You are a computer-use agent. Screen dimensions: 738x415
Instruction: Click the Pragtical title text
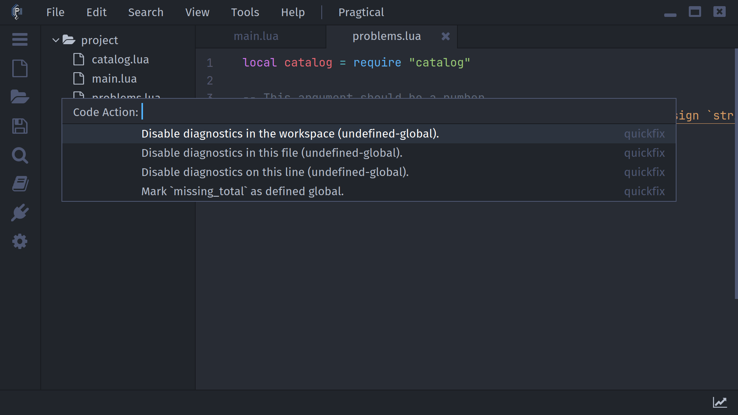361,12
